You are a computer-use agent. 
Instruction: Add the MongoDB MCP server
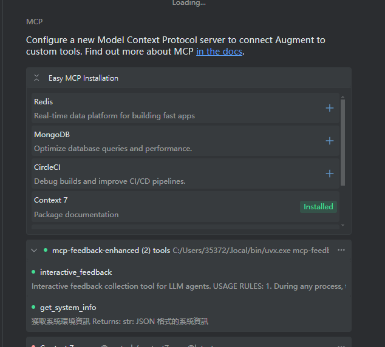click(330, 141)
